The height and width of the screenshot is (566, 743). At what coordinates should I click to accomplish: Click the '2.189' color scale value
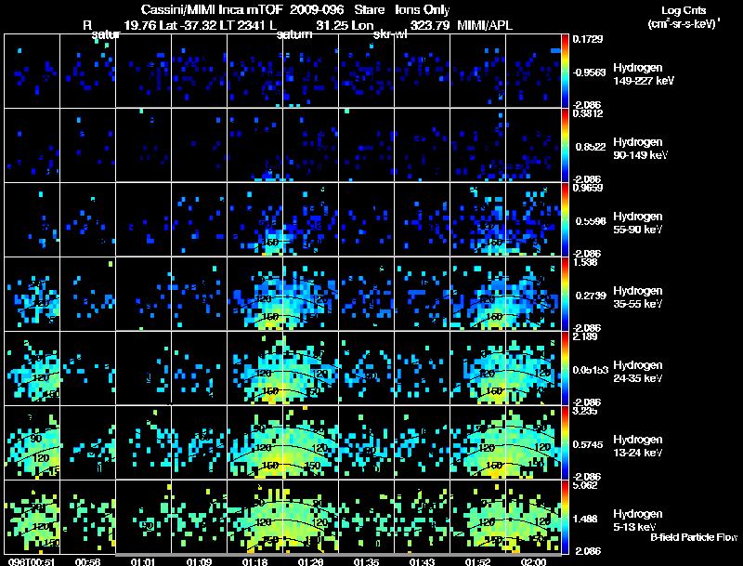point(585,336)
